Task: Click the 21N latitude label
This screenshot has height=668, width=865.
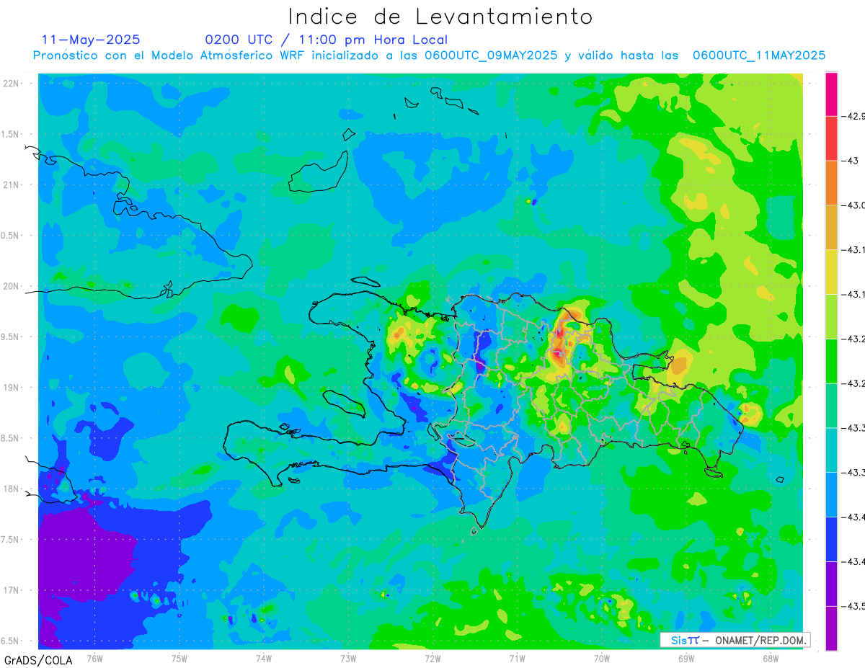Action: tap(11, 185)
